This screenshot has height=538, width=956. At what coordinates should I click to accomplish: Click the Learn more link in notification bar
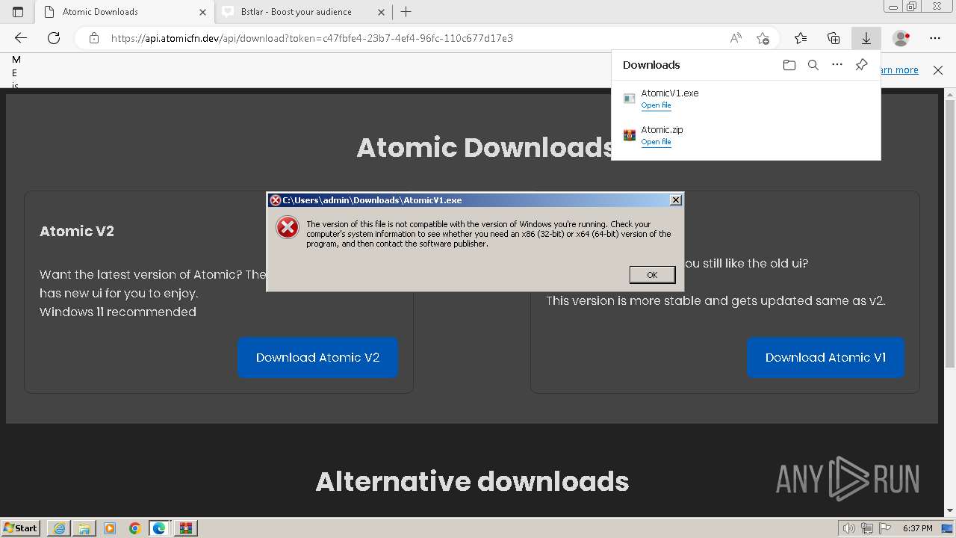(899, 70)
